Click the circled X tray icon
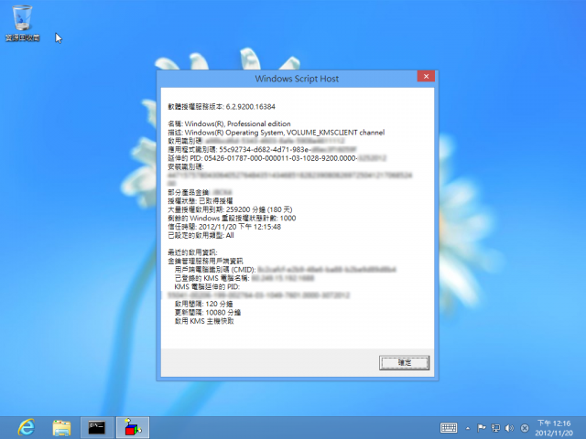This screenshot has height=439, width=586. pos(525,428)
